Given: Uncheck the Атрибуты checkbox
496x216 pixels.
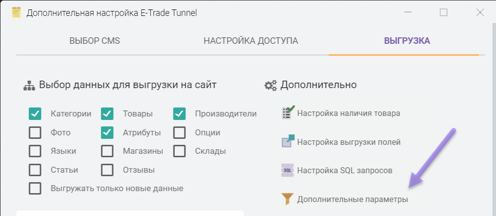Looking at the screenshot, I should point(107,132).
